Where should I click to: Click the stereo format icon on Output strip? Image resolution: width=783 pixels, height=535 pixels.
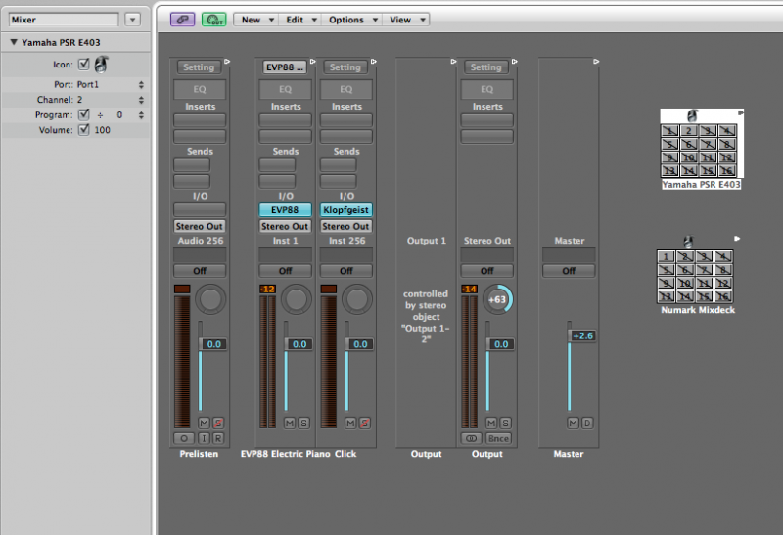473,438
